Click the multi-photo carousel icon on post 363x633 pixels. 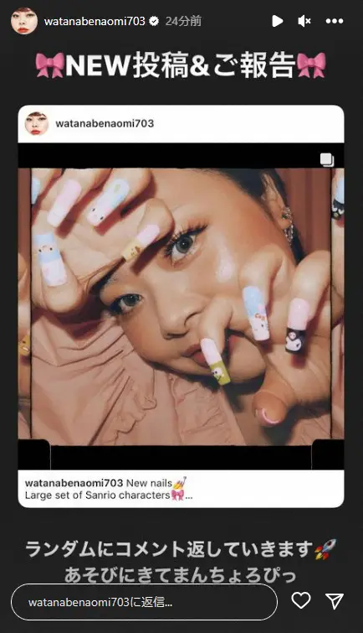tap(327, 159)
